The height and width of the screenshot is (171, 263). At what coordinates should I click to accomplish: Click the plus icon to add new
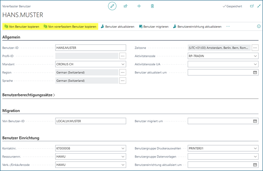pos(139,6)
